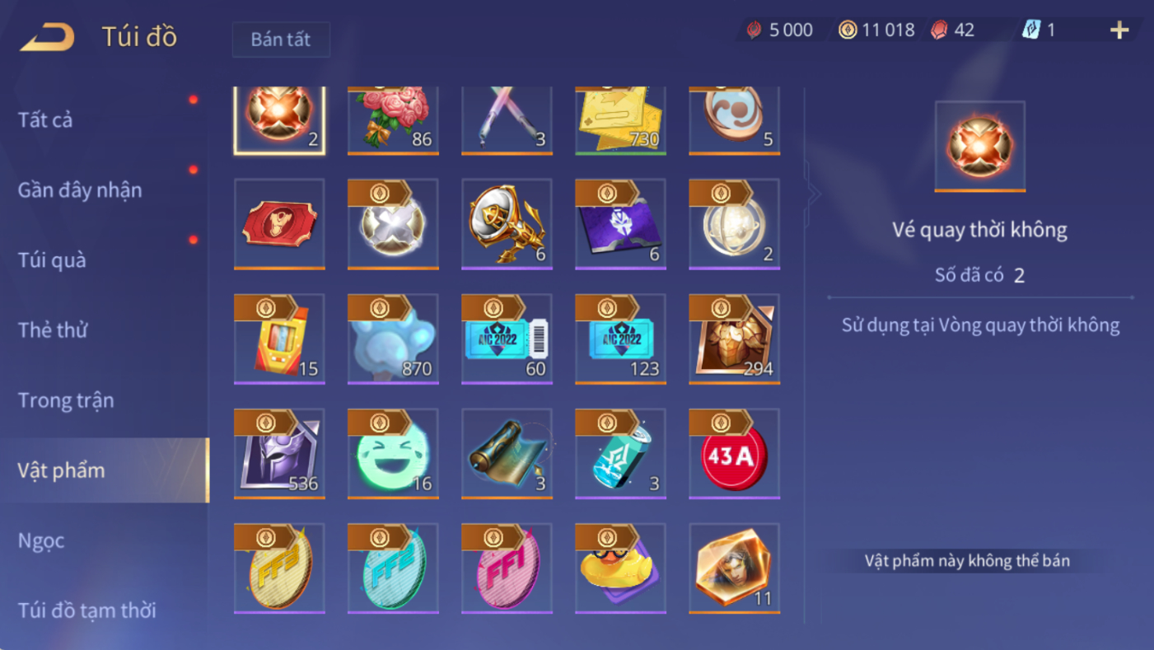1154x650 pixels.
Task: Select the 43A red badge item
Action: tap(734, 454)
